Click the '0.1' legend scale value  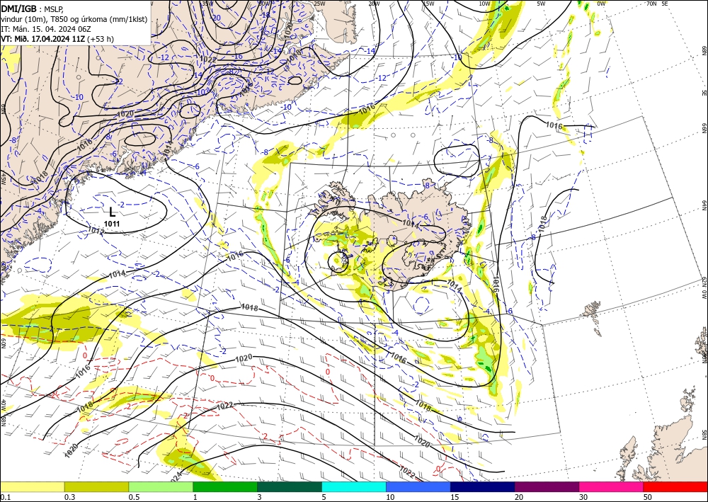pos(4,497)
